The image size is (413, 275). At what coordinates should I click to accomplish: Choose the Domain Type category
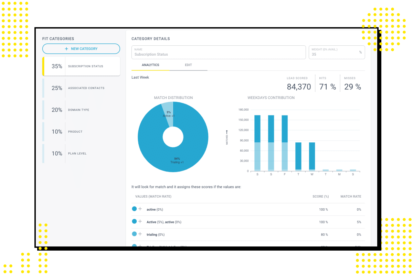pyautogui.click(x=81, y=110)
